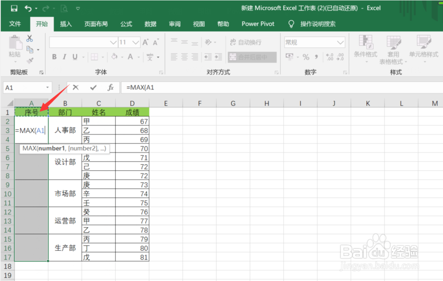Toggle italic formatting
Screen dimensions: 443x281
(64, 57)
